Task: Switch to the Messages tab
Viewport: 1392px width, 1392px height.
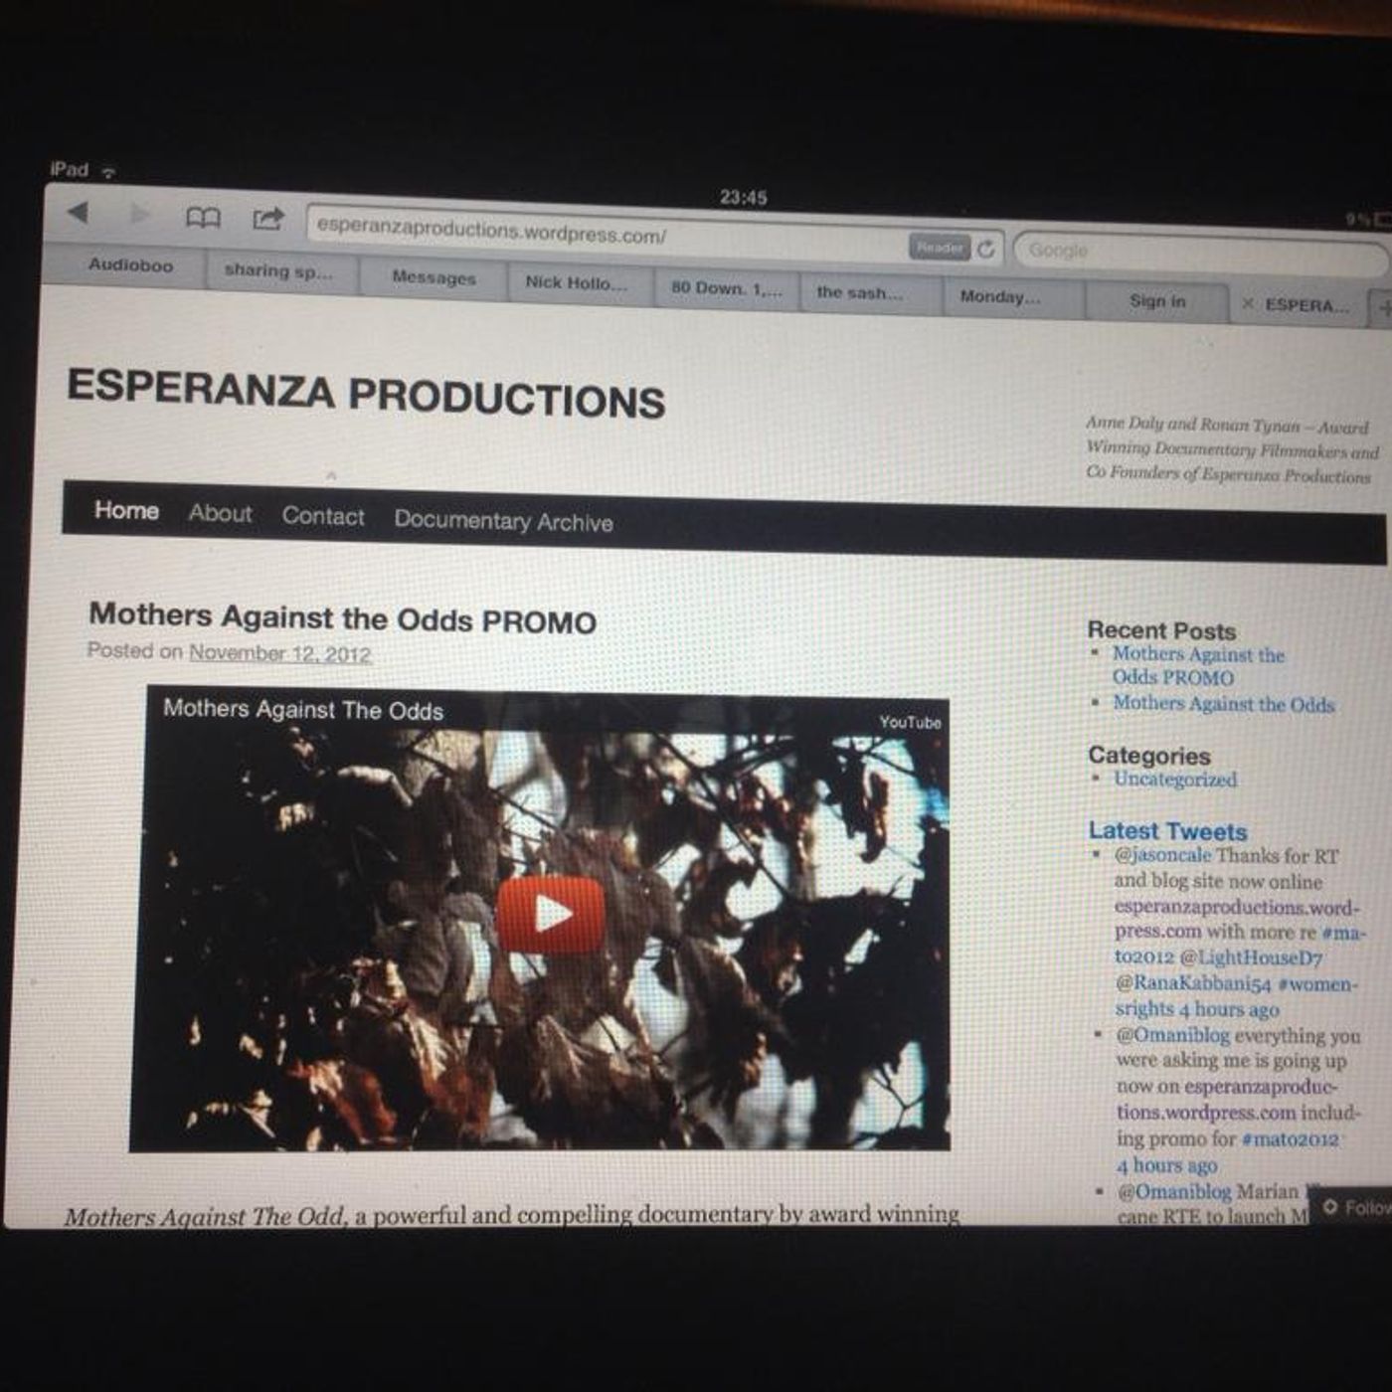Action: (x=434, y=278)
